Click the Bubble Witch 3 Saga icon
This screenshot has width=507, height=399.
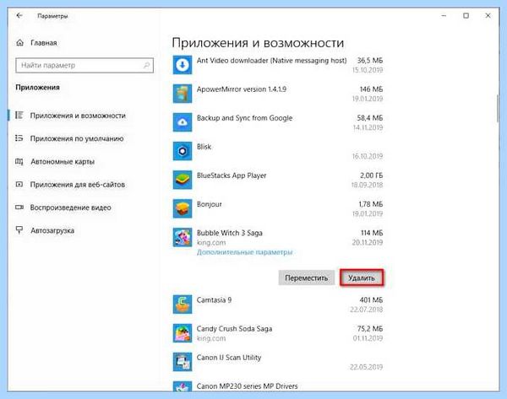tap(183, 237)
